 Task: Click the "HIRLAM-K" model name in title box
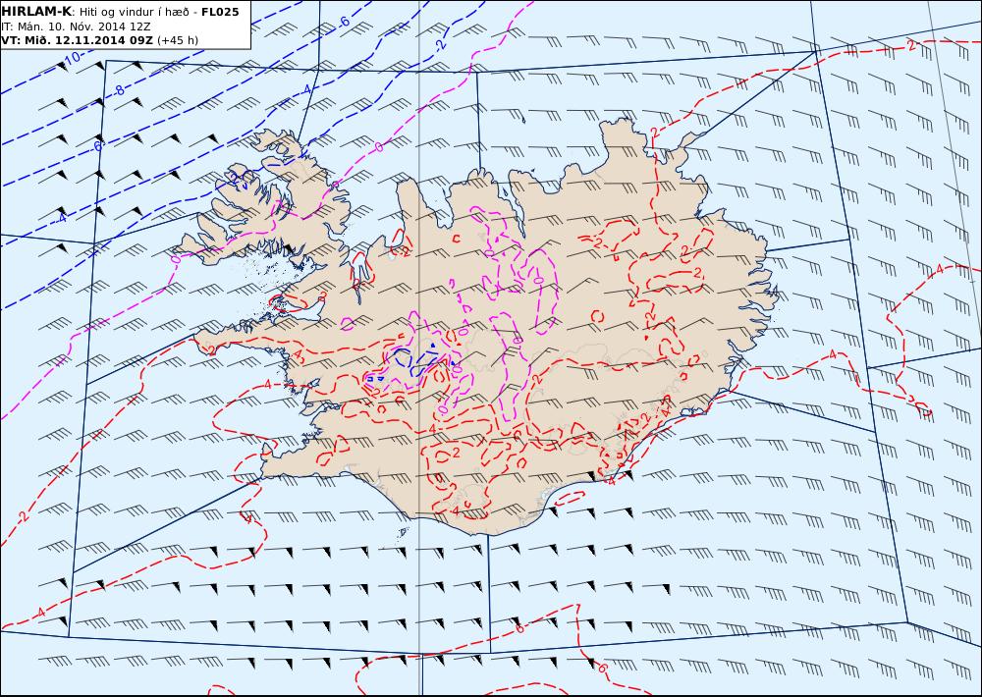click(36, 12)
